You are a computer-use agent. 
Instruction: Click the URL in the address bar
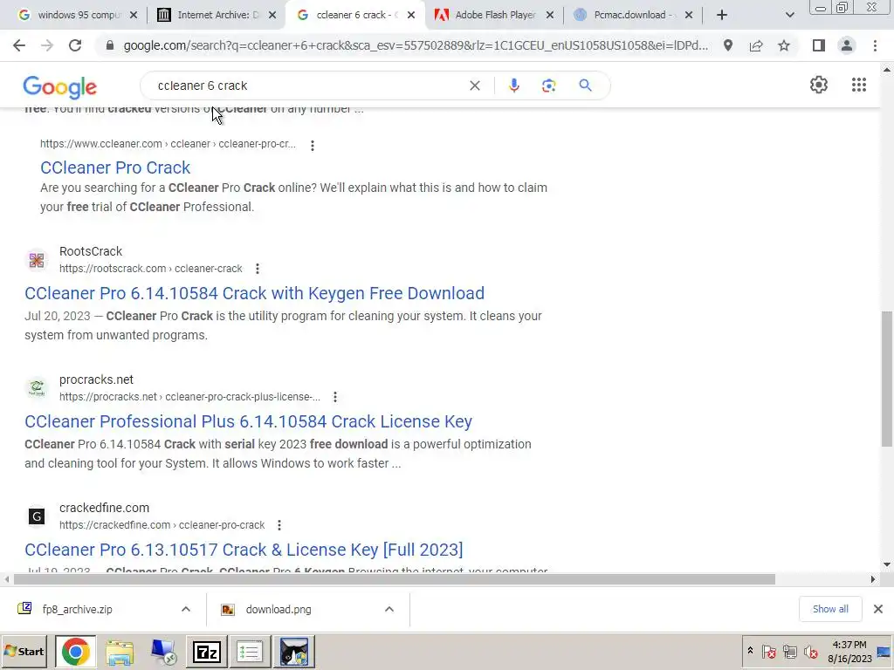point(416,45)
